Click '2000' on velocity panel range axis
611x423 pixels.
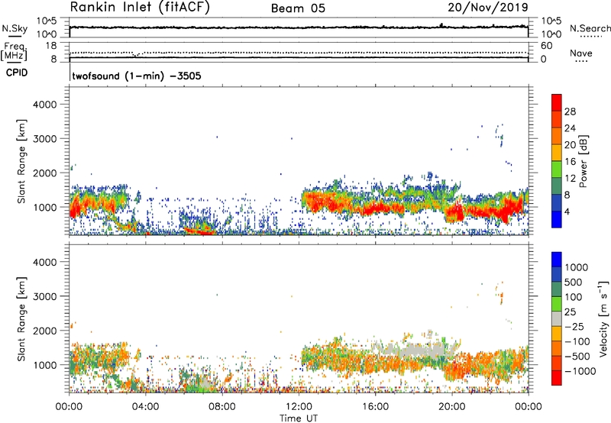(44, 331)
